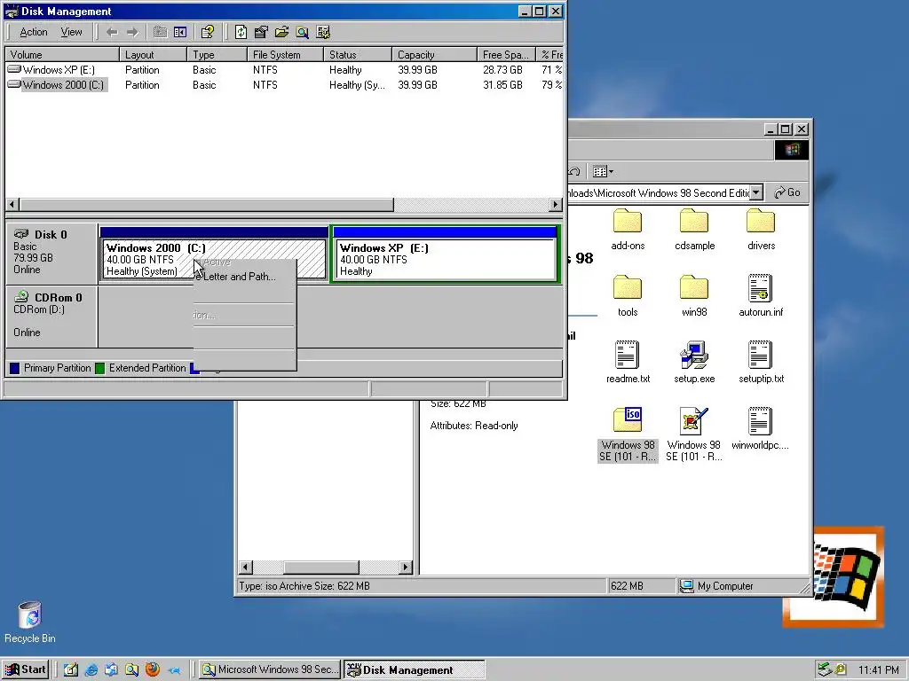
Task: Open the Recycle Bin desktop icon
Action: [x=30, y=622]
